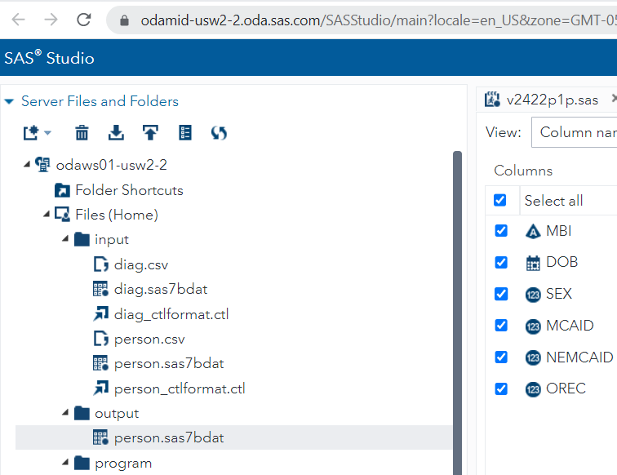
Task: Select the Folder Shortcuts item
Action: coord(128,190)
